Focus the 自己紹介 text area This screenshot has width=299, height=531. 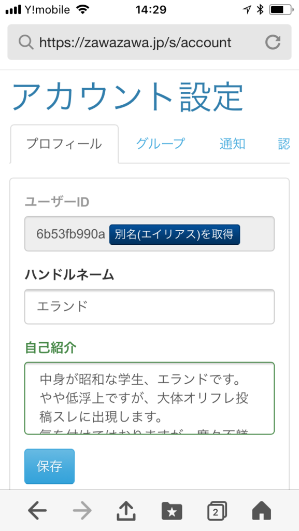click(x=149, y=398)
